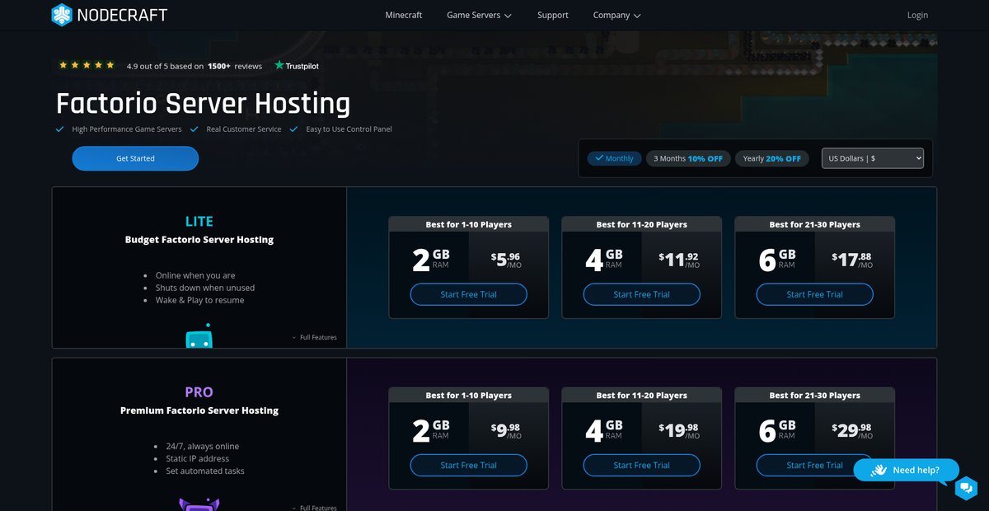Viewport: 989px width, 511px height.
Task: Start free trial for Lite 4 GB plan
Action: [x=642, y=294]
